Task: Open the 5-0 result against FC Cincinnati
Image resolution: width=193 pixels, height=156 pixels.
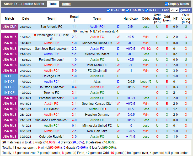Action: (74, 71)
